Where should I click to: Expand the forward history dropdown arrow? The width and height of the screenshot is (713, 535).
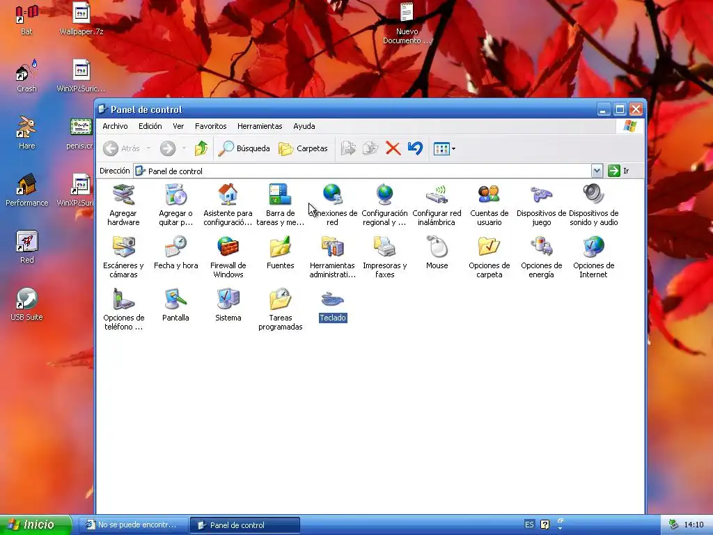(x=184, y=148)
